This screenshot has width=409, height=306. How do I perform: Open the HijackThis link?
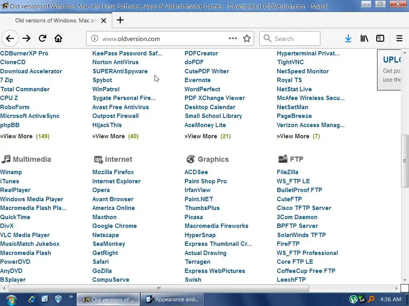coord(107,125)
